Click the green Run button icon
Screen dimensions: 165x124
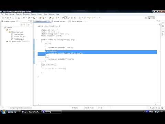(29, 18)
